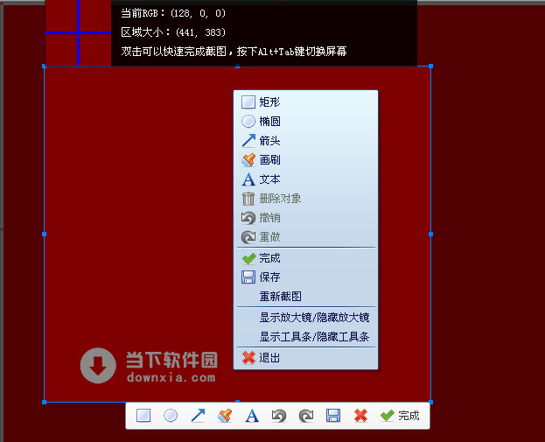The height and width of the screenshot is (442, 545).
Task: Choose 保存 in the context menu
Action: pyautogui.click(x=305, y=277)
